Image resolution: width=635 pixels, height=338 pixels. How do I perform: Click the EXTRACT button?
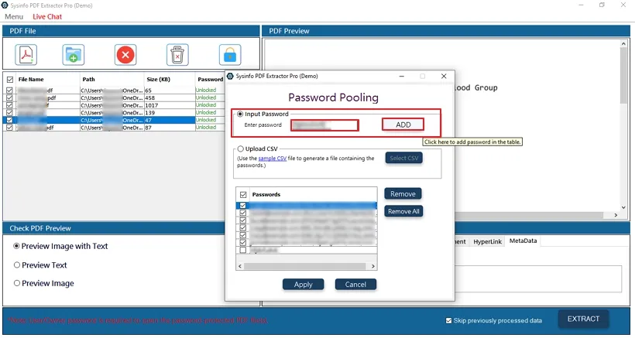coord(583,319)
